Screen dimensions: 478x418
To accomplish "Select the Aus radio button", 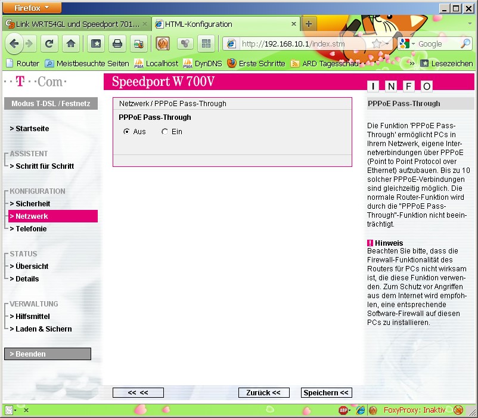I will pos(126,132).
